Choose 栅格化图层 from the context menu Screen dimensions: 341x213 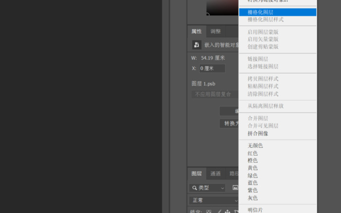278,12
